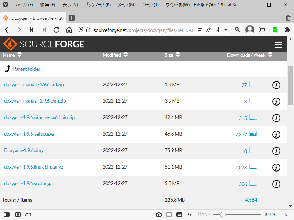This screenshot has width=294, height=220.
Task: Show info for Doxygen-1.9.6.dmg
Action: coord(276,151)
